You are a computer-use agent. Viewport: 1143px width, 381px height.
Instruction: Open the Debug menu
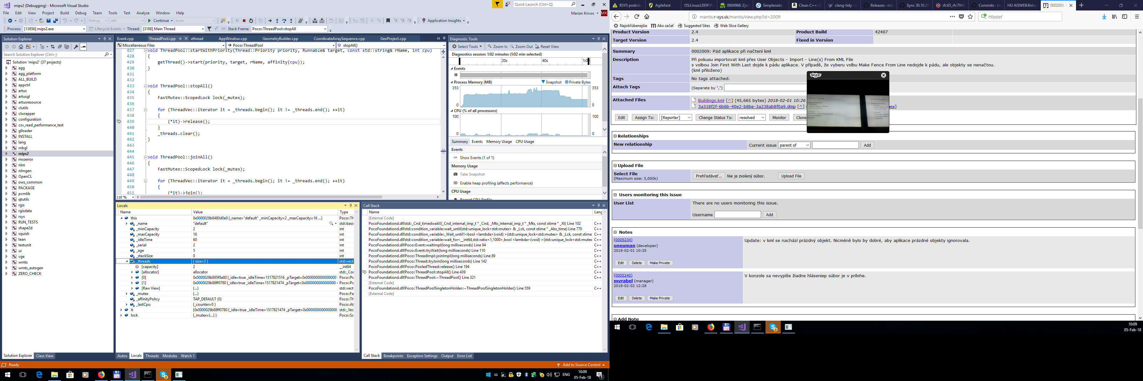point(81,13)
